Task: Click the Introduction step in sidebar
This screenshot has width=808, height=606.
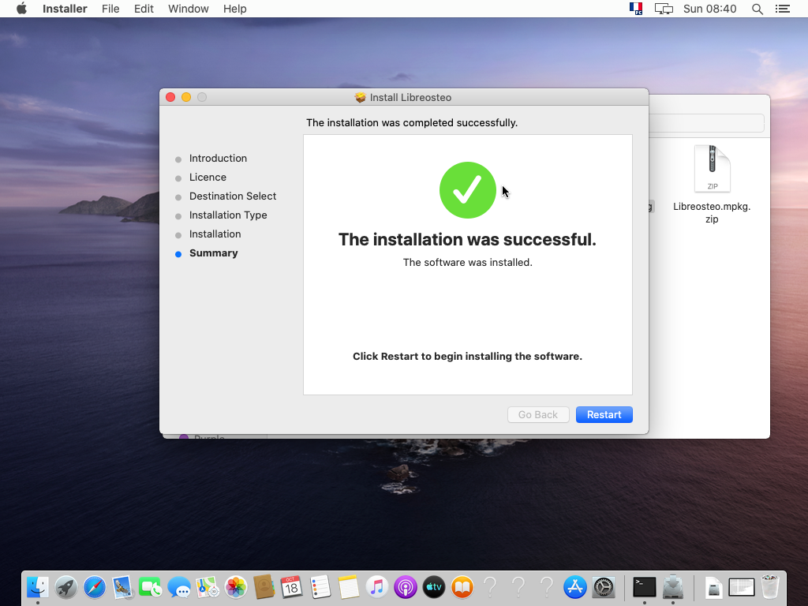Action: tap(218, 158)
